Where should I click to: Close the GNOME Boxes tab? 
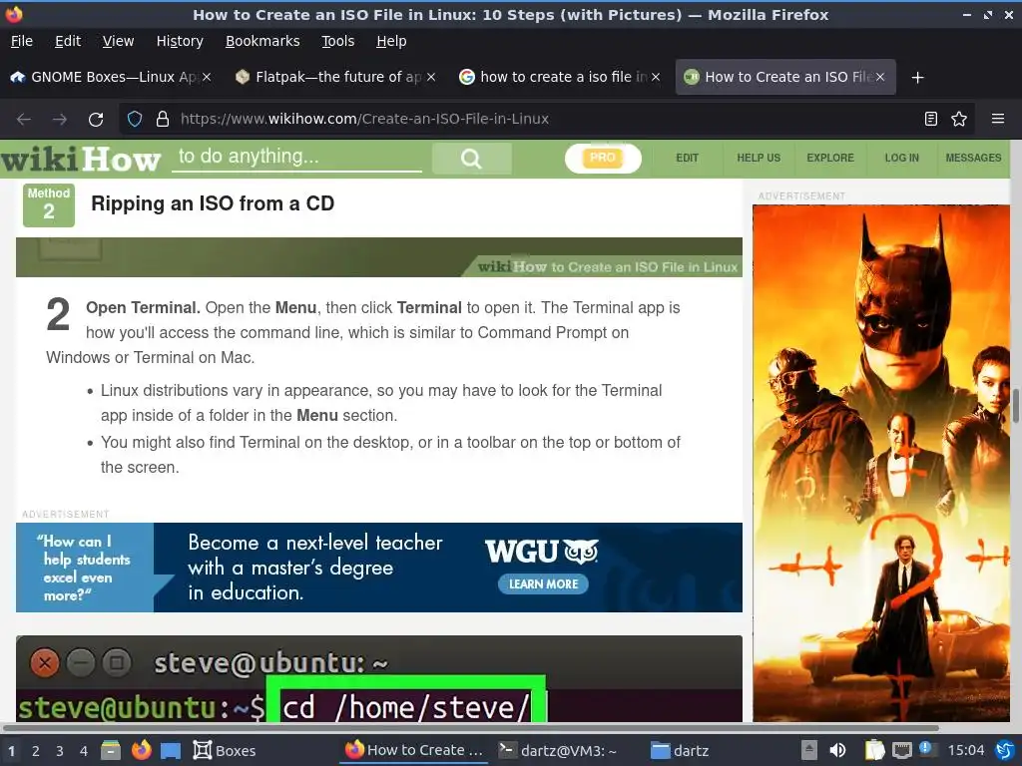pyautogui.click(x=206, y=77)
